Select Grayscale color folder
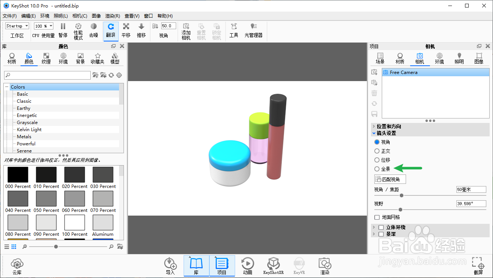The image size is (493, 278). coord(27,123)
